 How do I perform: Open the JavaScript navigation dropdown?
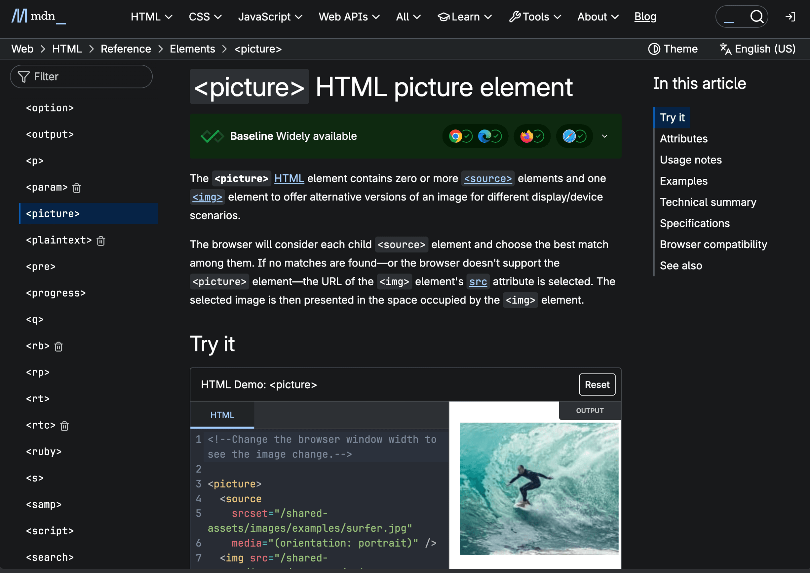pos(270,17)
